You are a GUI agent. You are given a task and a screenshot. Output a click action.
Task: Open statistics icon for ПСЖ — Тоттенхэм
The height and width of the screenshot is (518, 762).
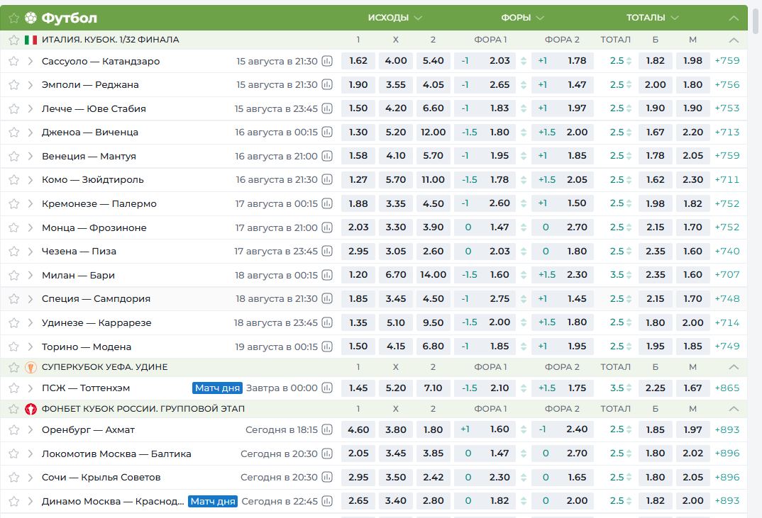coord(327,388)
